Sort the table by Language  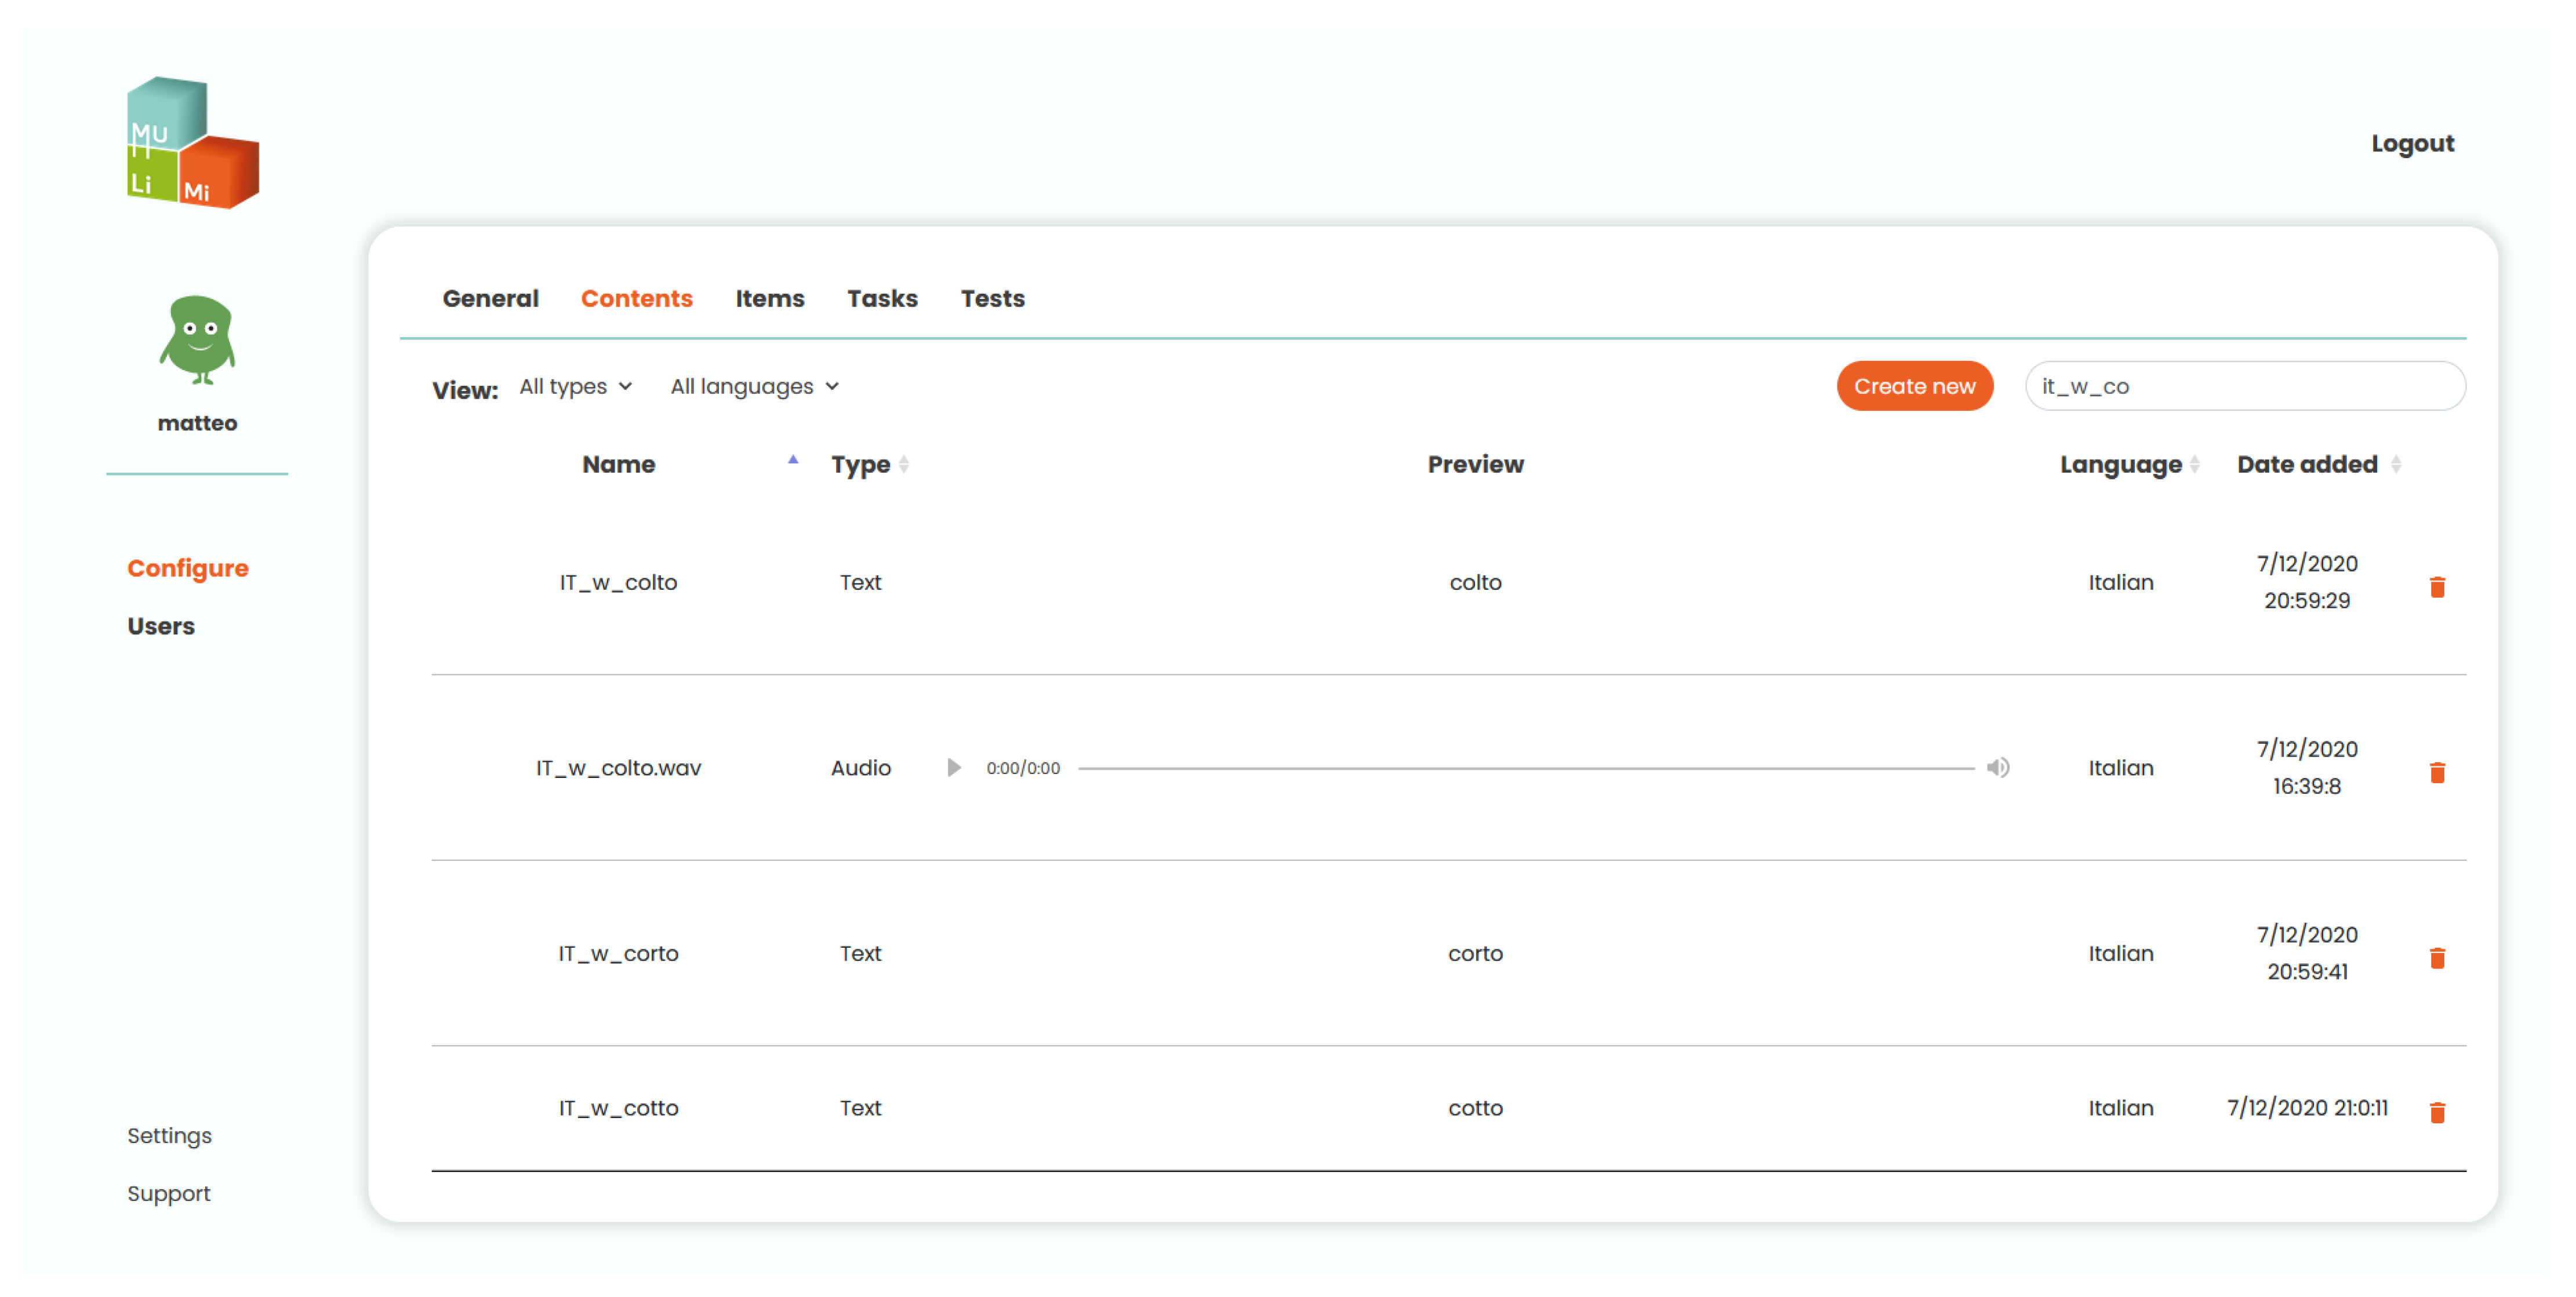click(x=2194, y=465)
